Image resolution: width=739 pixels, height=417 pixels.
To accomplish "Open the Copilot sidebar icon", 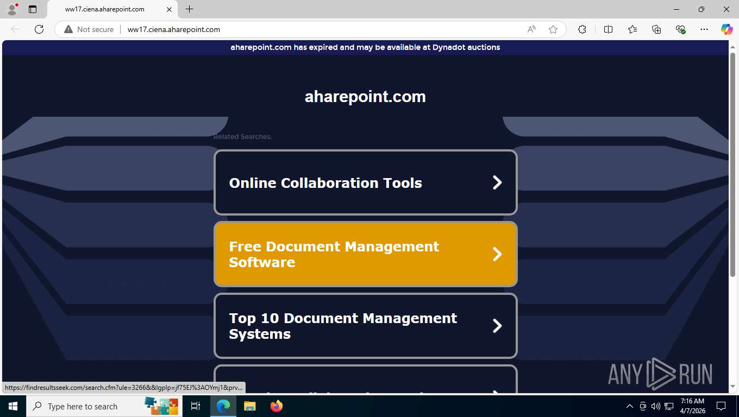I will (x=727, y=29).
